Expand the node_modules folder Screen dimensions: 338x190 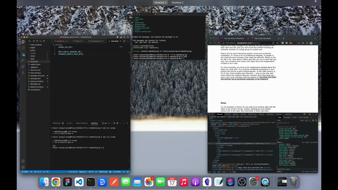[36, 45]
